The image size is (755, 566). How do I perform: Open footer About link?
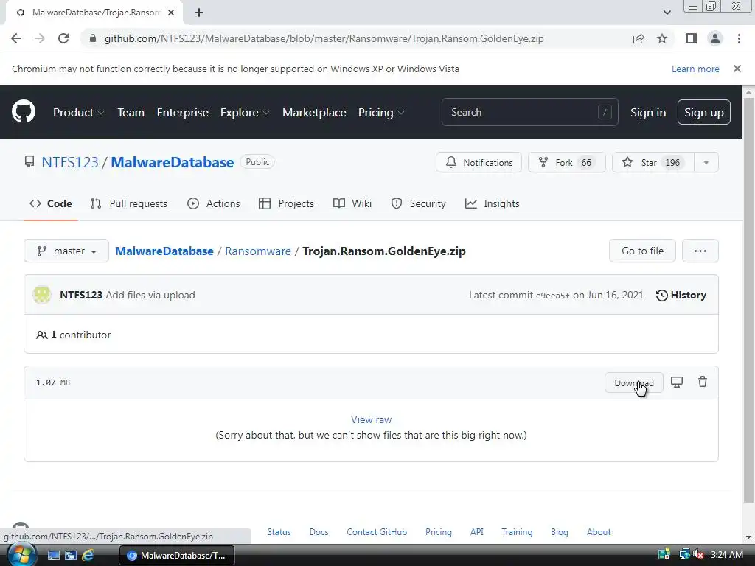(x=599, y=532)
